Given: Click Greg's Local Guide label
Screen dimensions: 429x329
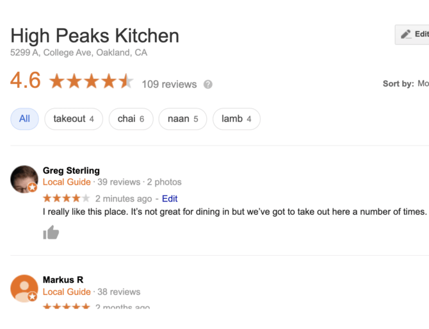Looking at the screenshot, I should pos(67,182).
